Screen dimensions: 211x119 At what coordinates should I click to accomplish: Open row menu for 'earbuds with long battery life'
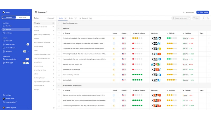coord(209,64)
